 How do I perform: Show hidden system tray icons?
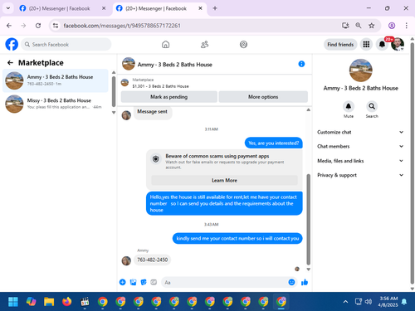point(345,302)
